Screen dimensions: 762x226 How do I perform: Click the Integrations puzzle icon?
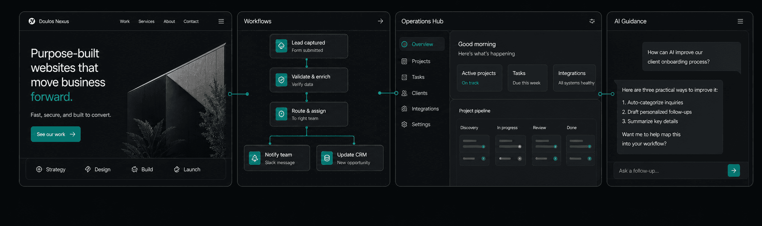click(404, 109)
